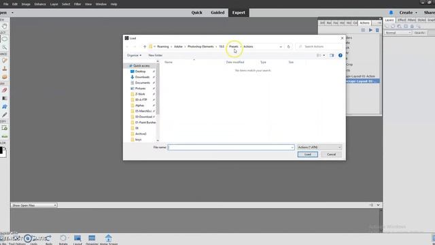Select the Gradient tool
Screen dimensions: 435x245
pos(5,98)
